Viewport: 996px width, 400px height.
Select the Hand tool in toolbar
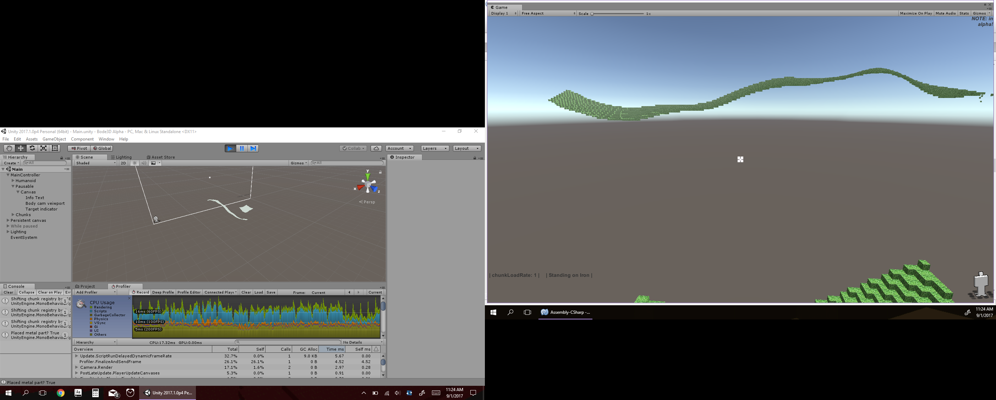[x=9, y=148]
